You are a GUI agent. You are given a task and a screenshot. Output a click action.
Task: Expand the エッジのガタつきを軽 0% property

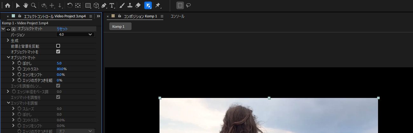[13, 80]
